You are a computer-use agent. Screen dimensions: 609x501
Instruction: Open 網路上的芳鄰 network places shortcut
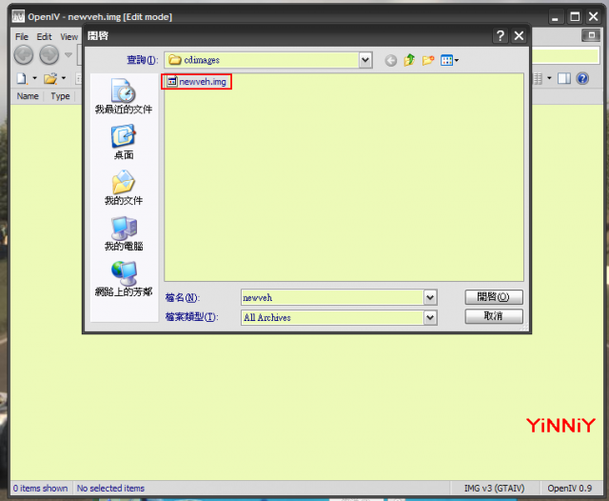[124, 279]
